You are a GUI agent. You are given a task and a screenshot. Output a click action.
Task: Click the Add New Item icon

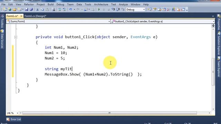tap(19, 10)
